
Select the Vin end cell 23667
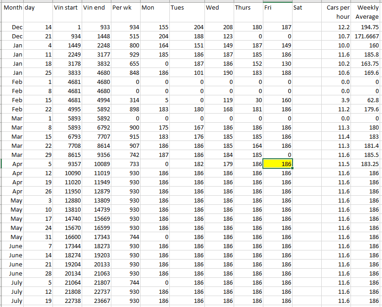pyautogui.click(x=96, y=301)
